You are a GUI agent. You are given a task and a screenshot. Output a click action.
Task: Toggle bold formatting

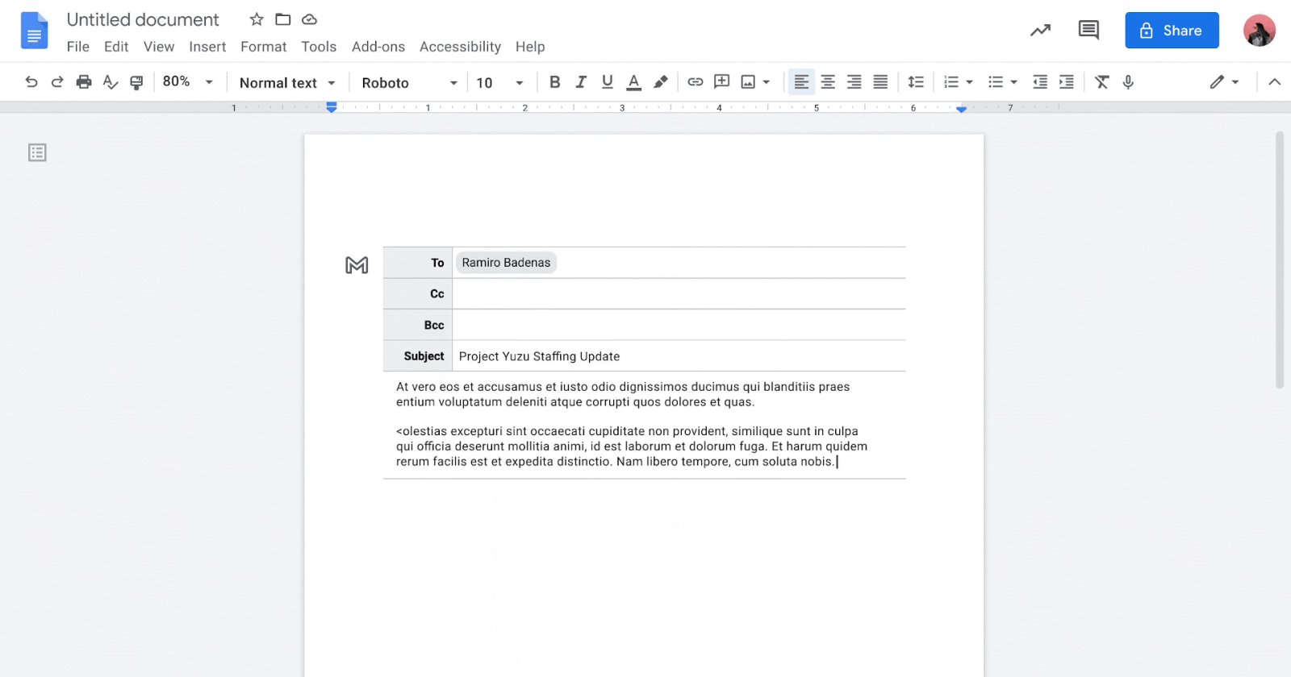(x=554, y=82)
